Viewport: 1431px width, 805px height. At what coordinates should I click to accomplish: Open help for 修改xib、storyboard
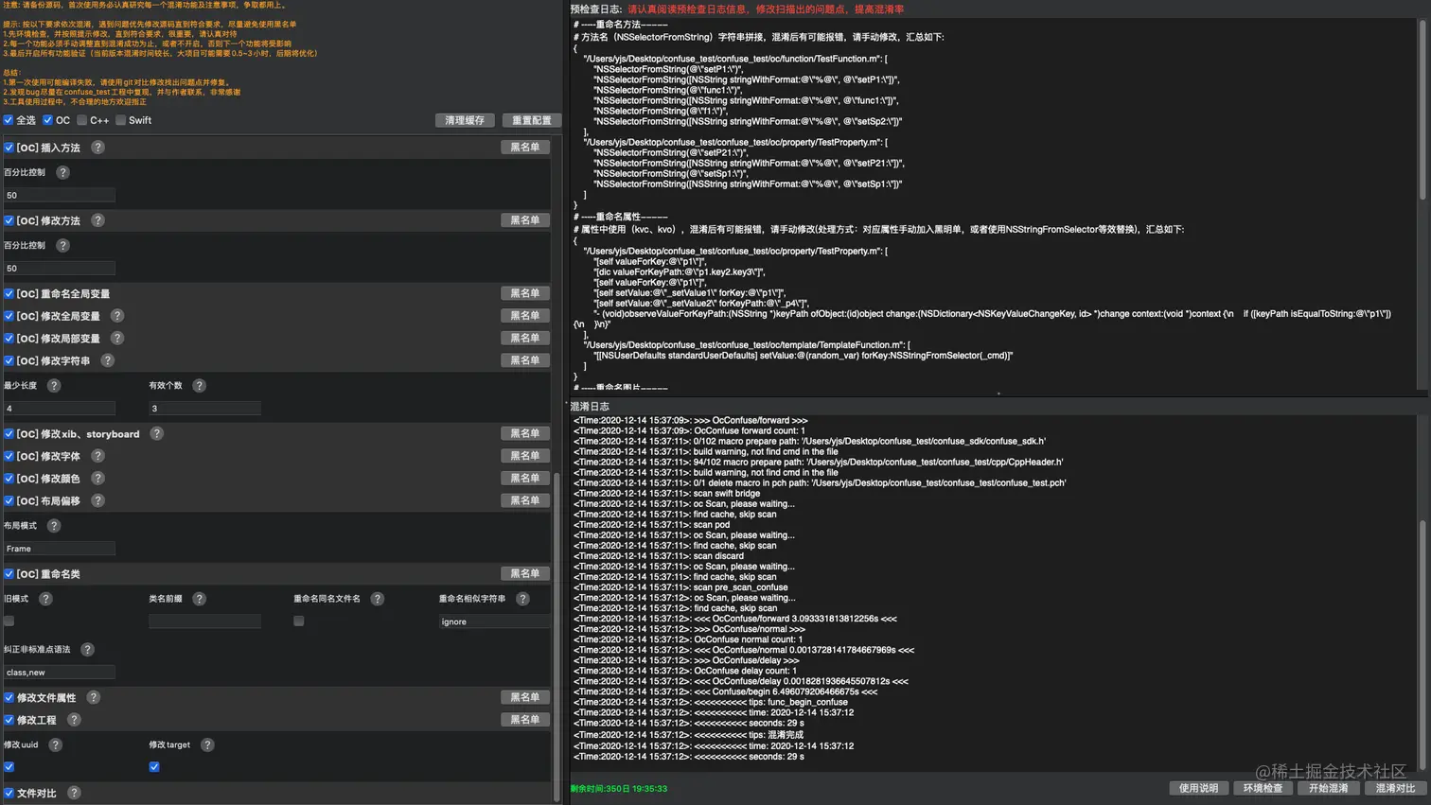[157, 433]
